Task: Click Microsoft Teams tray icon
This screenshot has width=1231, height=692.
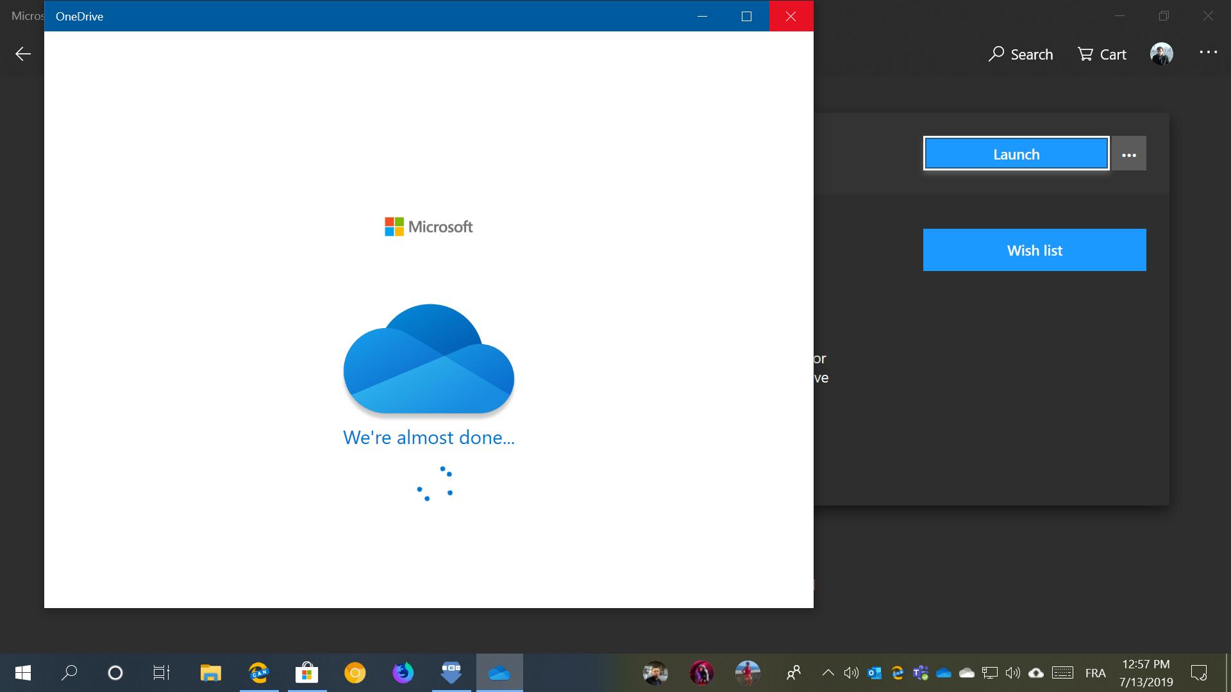Action: coord(921,673)
